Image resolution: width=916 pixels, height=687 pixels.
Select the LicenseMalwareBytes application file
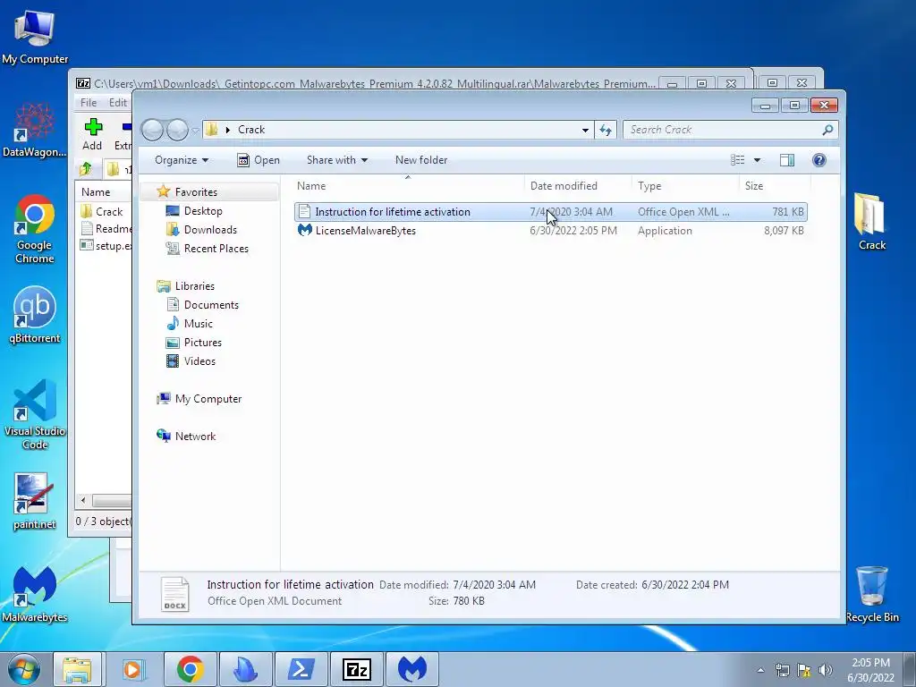(x=551, y=231)
